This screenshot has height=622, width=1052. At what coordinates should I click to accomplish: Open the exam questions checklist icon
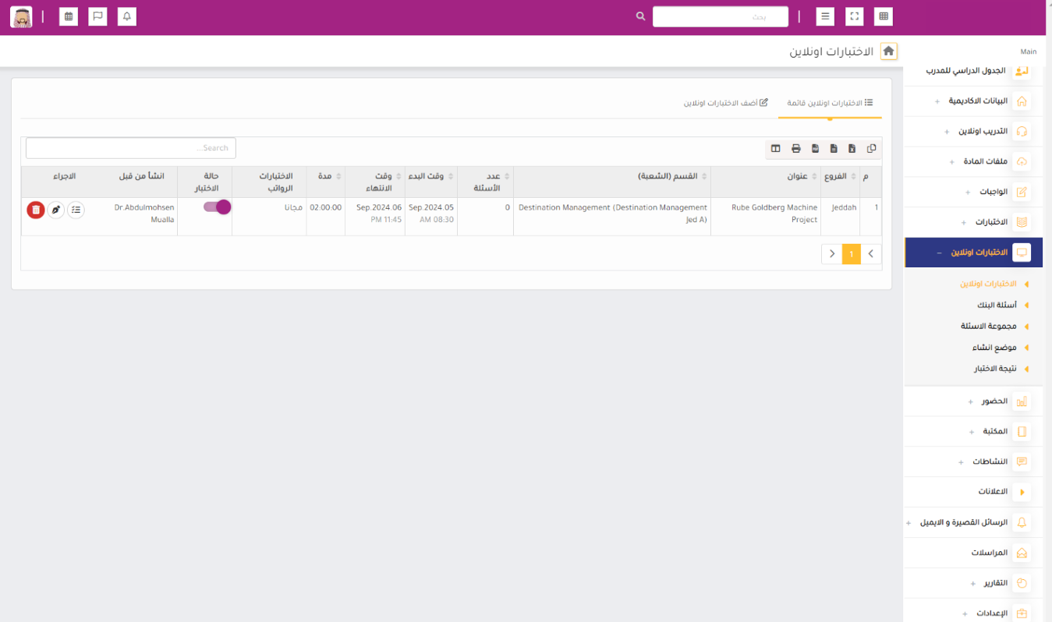[x=76, y=210]
